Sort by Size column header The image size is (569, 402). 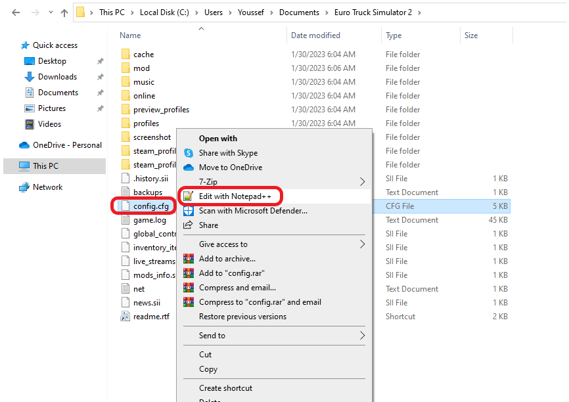pos(471,35)
